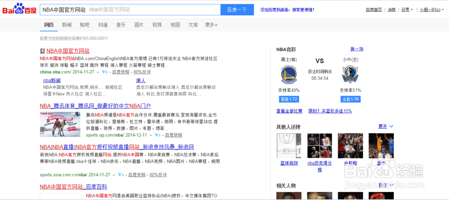Click 80%好评 on china.nba.com result
The height and width of the screenshot is (200, 449).
point(142,72)
